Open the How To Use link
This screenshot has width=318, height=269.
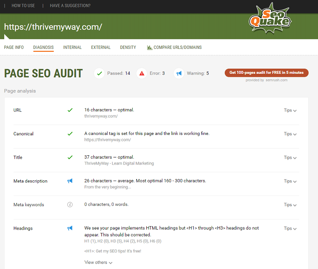pos(23,6)
